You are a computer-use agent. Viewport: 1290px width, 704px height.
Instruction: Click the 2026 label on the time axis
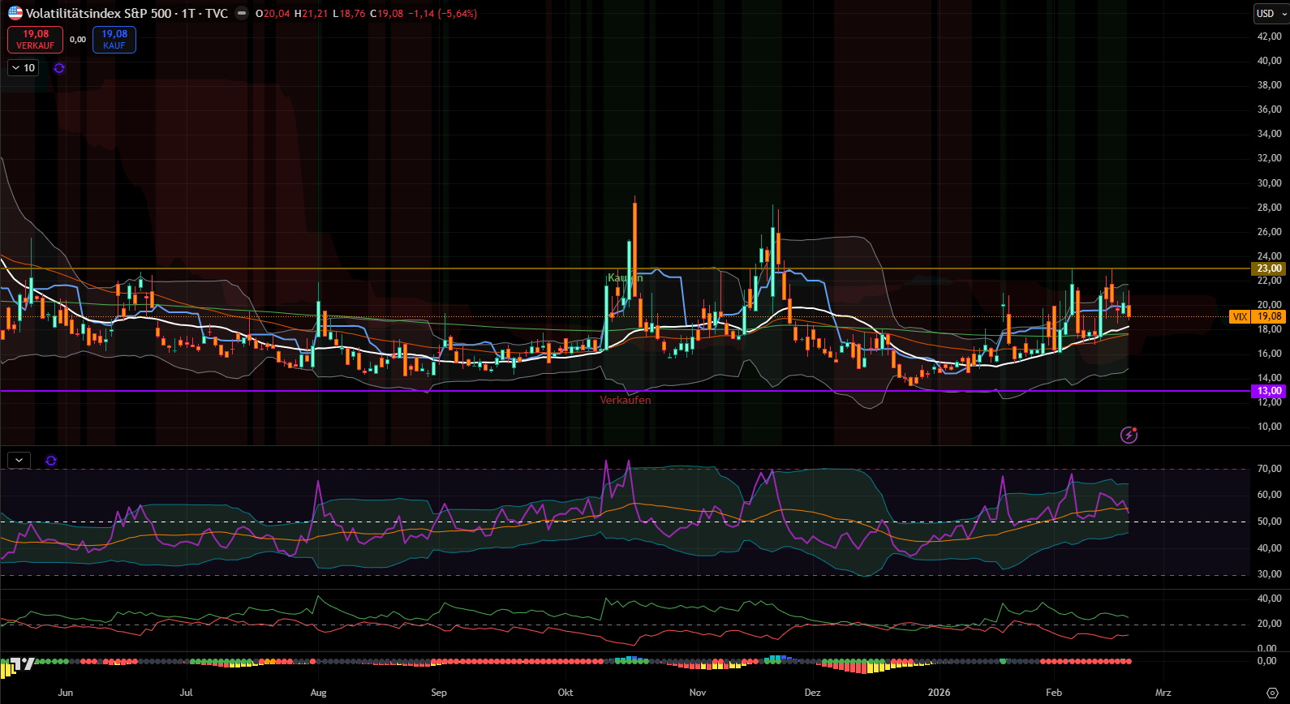pyautogui.click(x=939, y=693)
